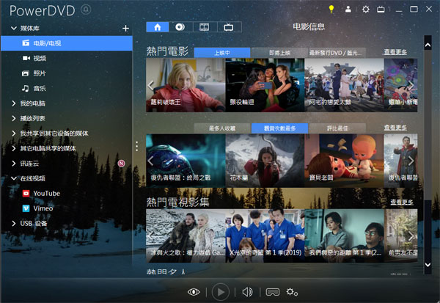Screen dimensions: 440x303
Task: Open player settings gears icon
Action: coord(292,292)
